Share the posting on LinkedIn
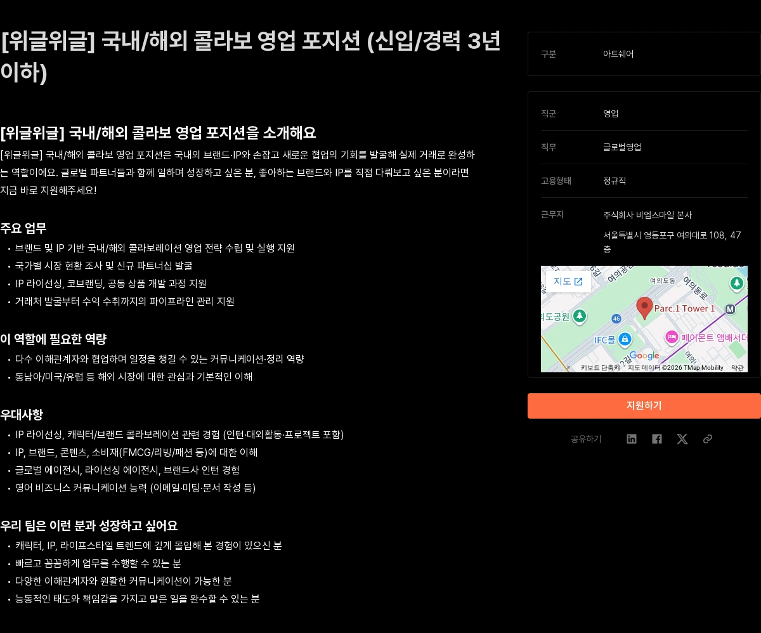 pyautogui.click(x=632, y=439)
